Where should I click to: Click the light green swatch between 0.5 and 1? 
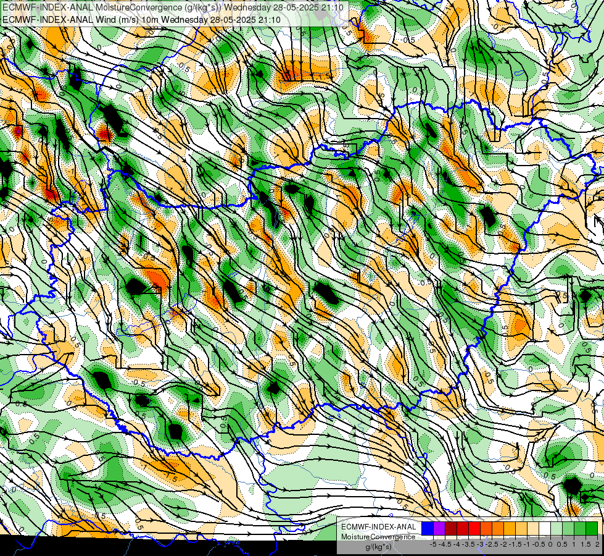coord(568,529)
